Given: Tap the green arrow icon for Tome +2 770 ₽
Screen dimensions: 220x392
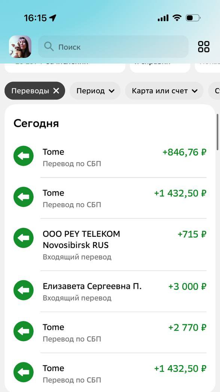Looking at the screenshot, I should [24, 331].
